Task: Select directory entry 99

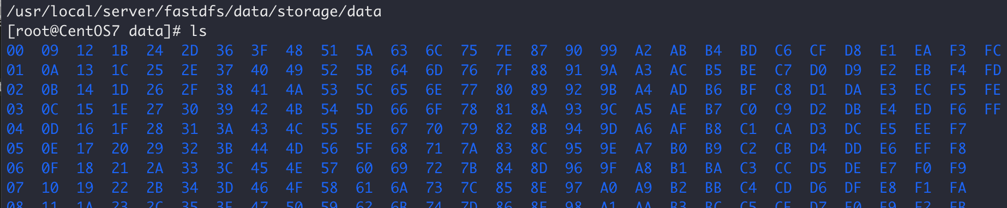Action: click(x=609, y=51)
